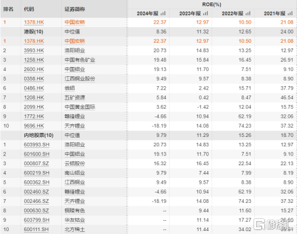The image size is (297, 234).
Task: Open 天齐锂业 in the 002466.SZ row
Action: coord(75,201)
